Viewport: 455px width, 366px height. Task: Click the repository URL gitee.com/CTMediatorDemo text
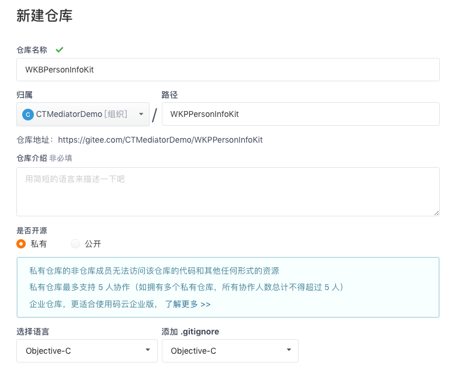pyautogui.click(x=160, y=140)
